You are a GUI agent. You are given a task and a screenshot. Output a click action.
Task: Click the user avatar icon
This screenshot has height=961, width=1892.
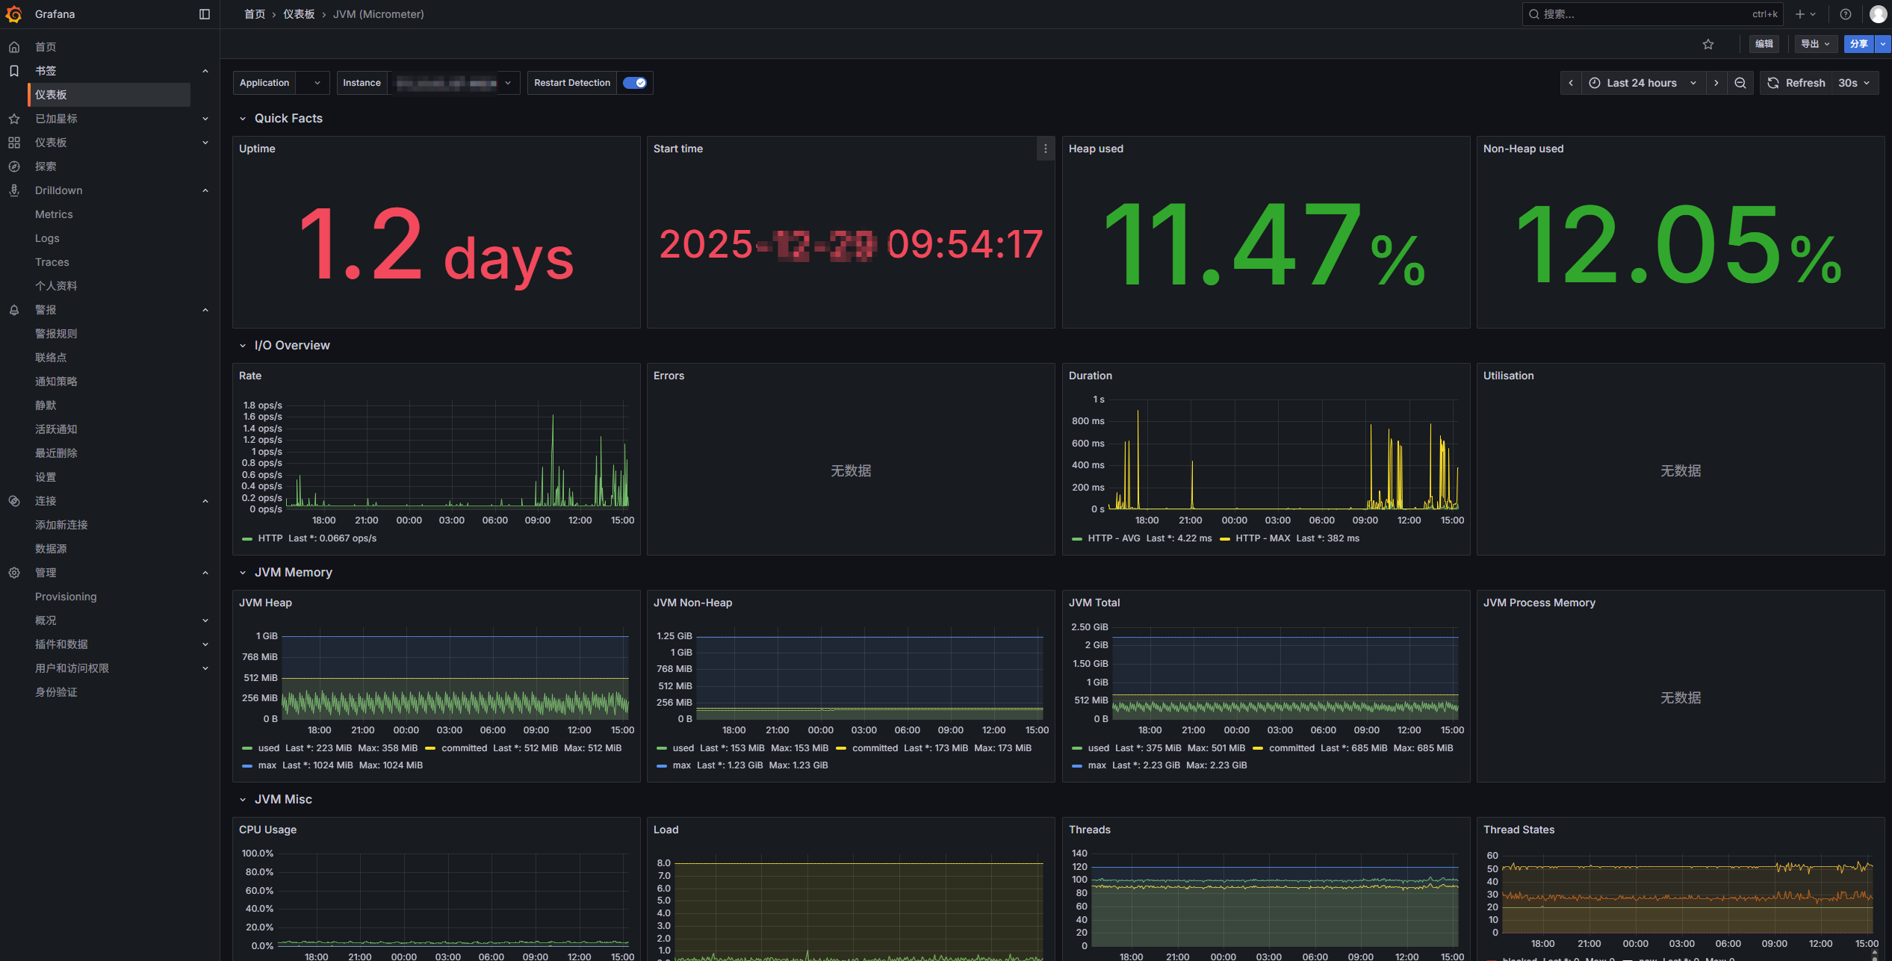[x=1878, y=14]
